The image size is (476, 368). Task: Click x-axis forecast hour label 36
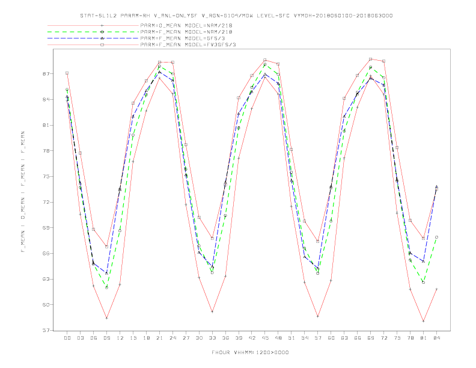click(225, 338)
